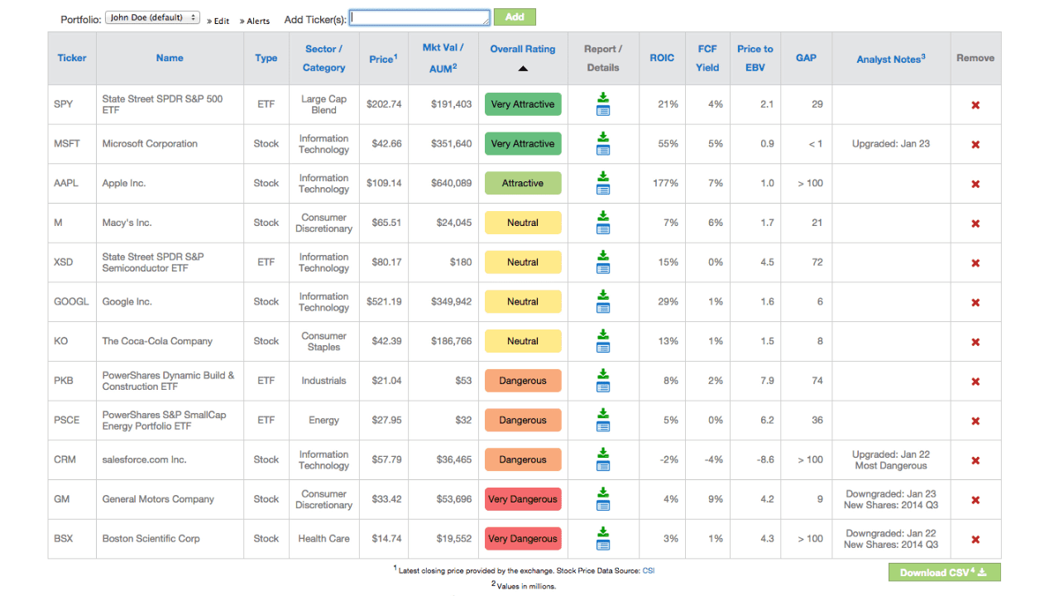Delete the Macy's row via red X
The width and height of the screenshot is (1059, 596).
click(975, 223)
